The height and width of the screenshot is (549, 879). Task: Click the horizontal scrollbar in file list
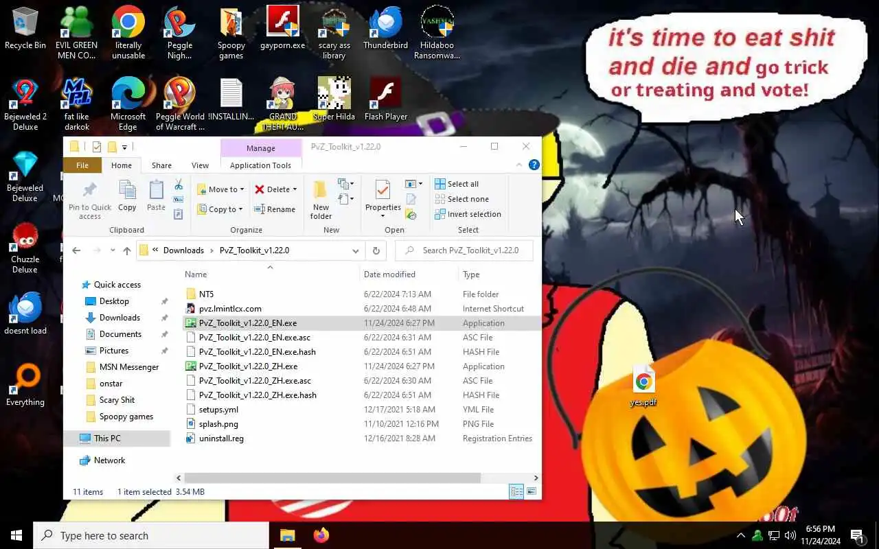pyautogui.click(x=332, y=478)
